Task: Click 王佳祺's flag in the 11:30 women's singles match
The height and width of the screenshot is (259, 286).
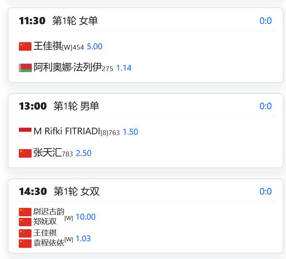Action: coord(25,46)
